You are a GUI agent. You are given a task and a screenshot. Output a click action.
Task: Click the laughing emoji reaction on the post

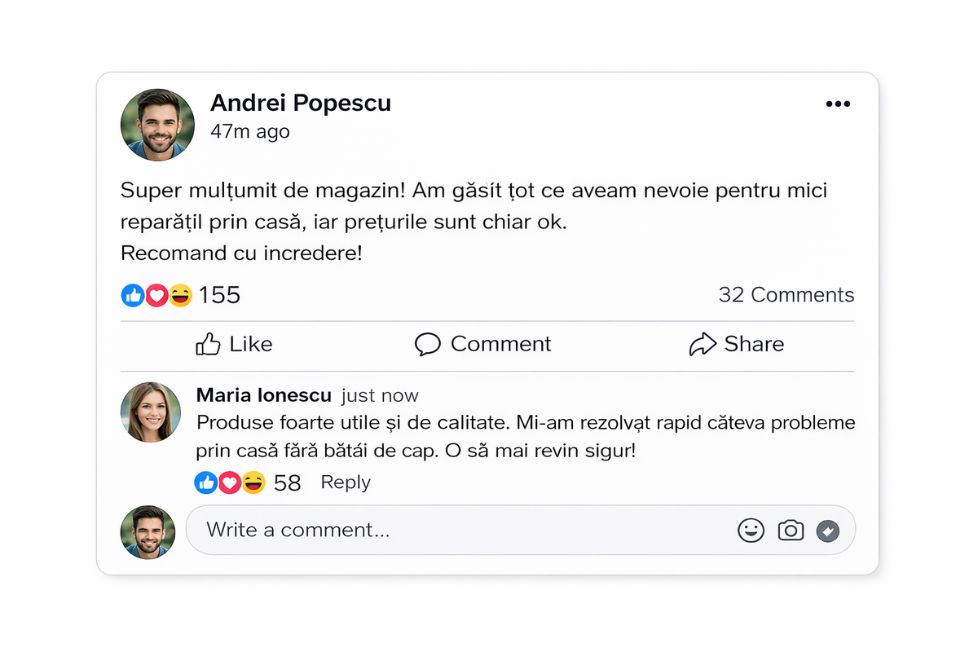(x=180, y=295)
